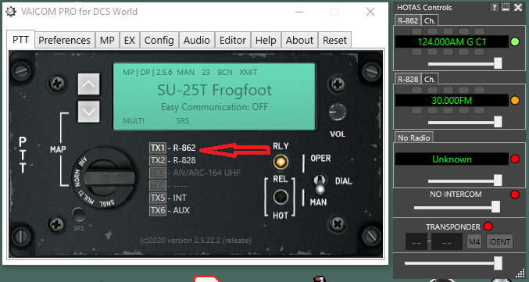Screen dimensions: 529x282
Task: Toggle the green R-862 status light
Action: pos(515,42)
